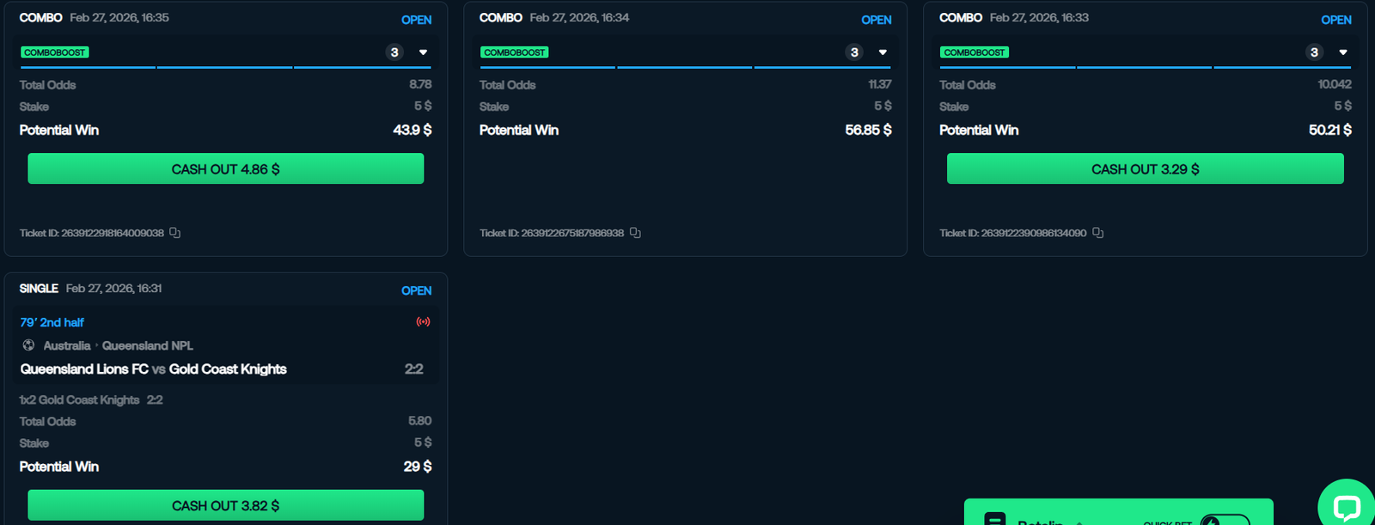Cash out 4.86 $ on first combo
Screen dimensions: 1375x525
tap(225, 169)
